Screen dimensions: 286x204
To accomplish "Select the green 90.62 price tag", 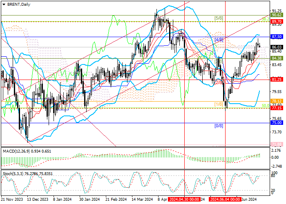I will click(277, 15).
